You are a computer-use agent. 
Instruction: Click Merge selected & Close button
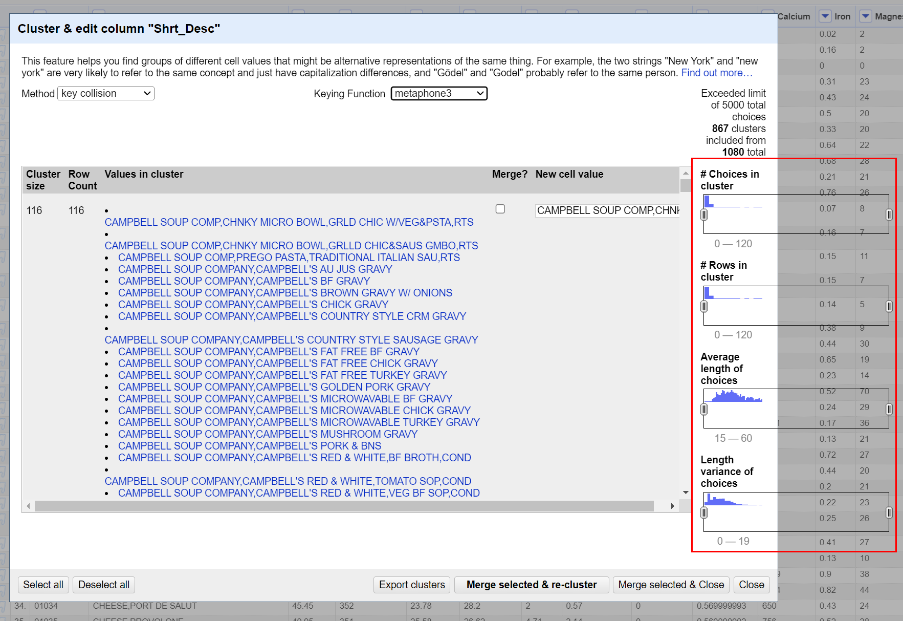pyautogui.click(x=671, y=585)
